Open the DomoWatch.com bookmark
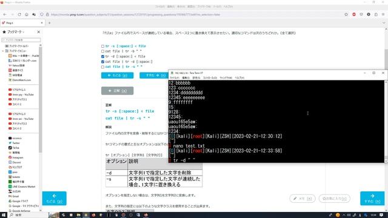Screen dimensions: 388x218 click(19, 80)
